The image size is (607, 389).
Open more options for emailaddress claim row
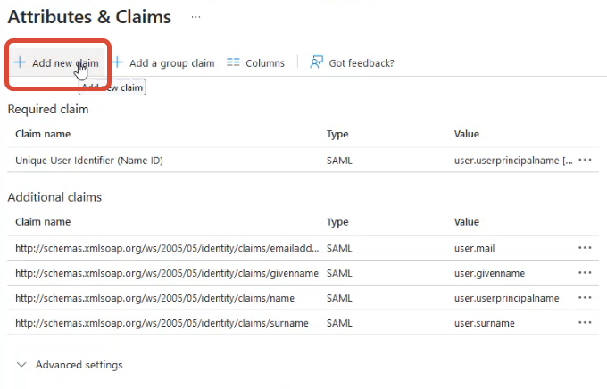click(x=586, y=248)
